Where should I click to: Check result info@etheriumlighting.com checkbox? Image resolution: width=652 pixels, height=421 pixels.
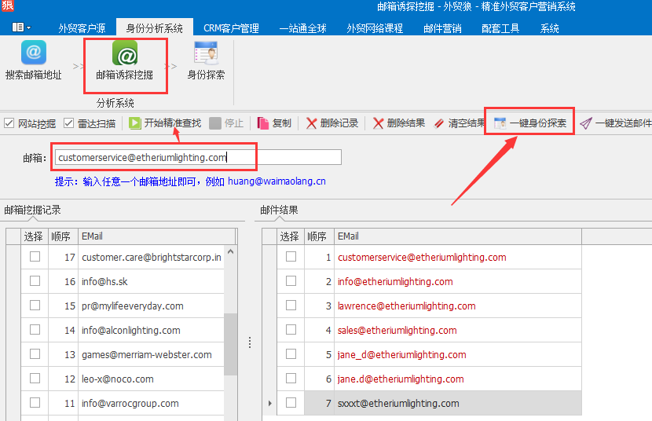tap(291, 281)
